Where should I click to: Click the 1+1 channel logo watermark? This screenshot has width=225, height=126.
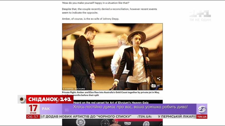tap(200, 15)
